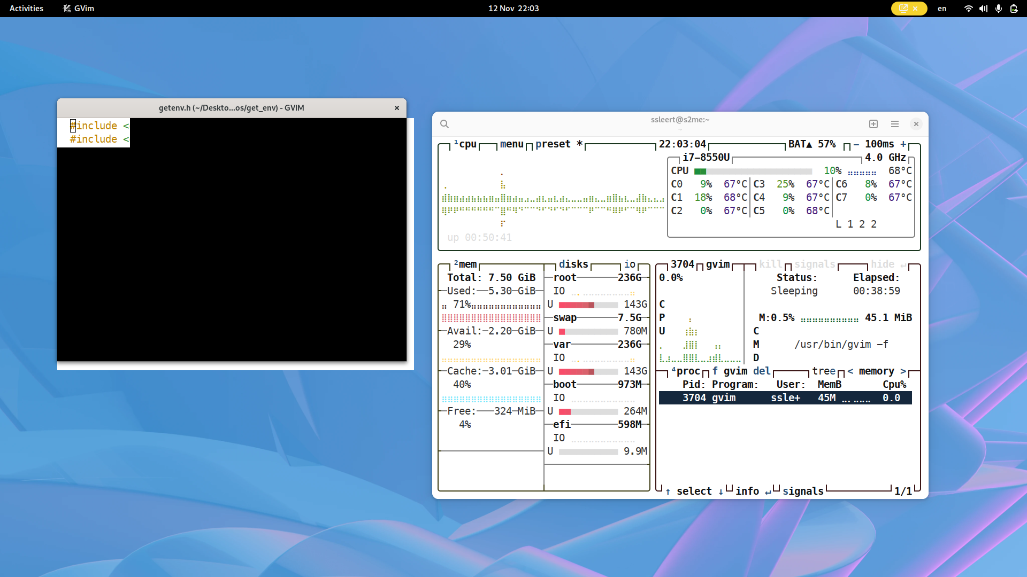Clear the gvim filter with del
This screenshot has height=577, width=1027.
click(762, 371)
